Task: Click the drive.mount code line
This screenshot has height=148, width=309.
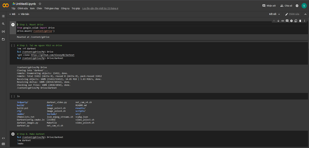Action: pyautogui.click(x=36, y=31)
